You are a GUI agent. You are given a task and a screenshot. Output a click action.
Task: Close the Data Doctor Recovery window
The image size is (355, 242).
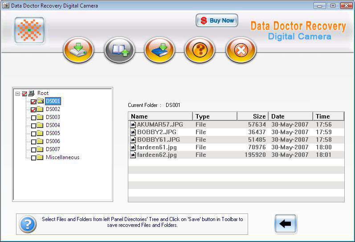pyautogui.click(x=347, y=6)
